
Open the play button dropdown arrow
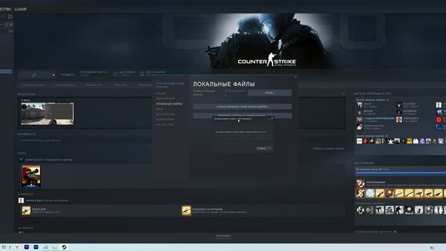(53, 75)
